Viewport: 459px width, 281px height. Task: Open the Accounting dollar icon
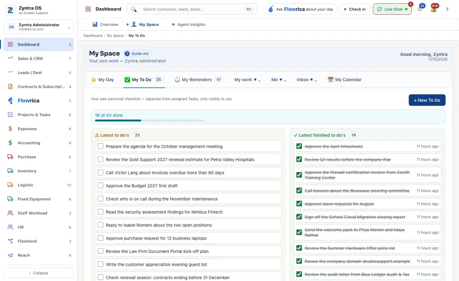(x=10, y=142)
